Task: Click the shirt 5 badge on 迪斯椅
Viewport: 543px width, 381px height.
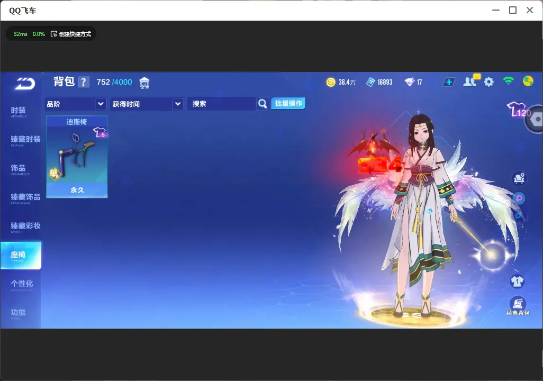Action: [99, 132]
